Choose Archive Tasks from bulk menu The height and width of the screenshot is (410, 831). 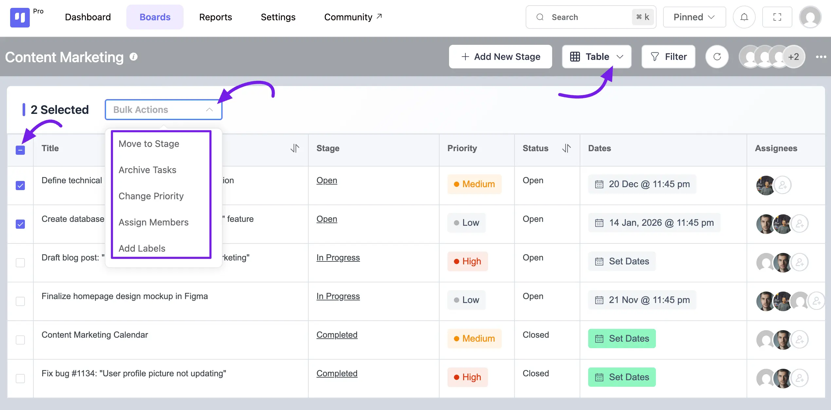147,170
